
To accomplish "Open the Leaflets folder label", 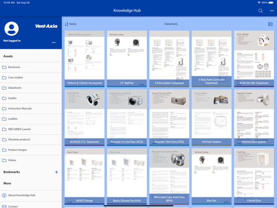I will pos(13,119).
